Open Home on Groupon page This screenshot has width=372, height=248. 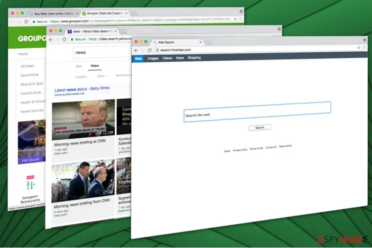coord(23,54)
